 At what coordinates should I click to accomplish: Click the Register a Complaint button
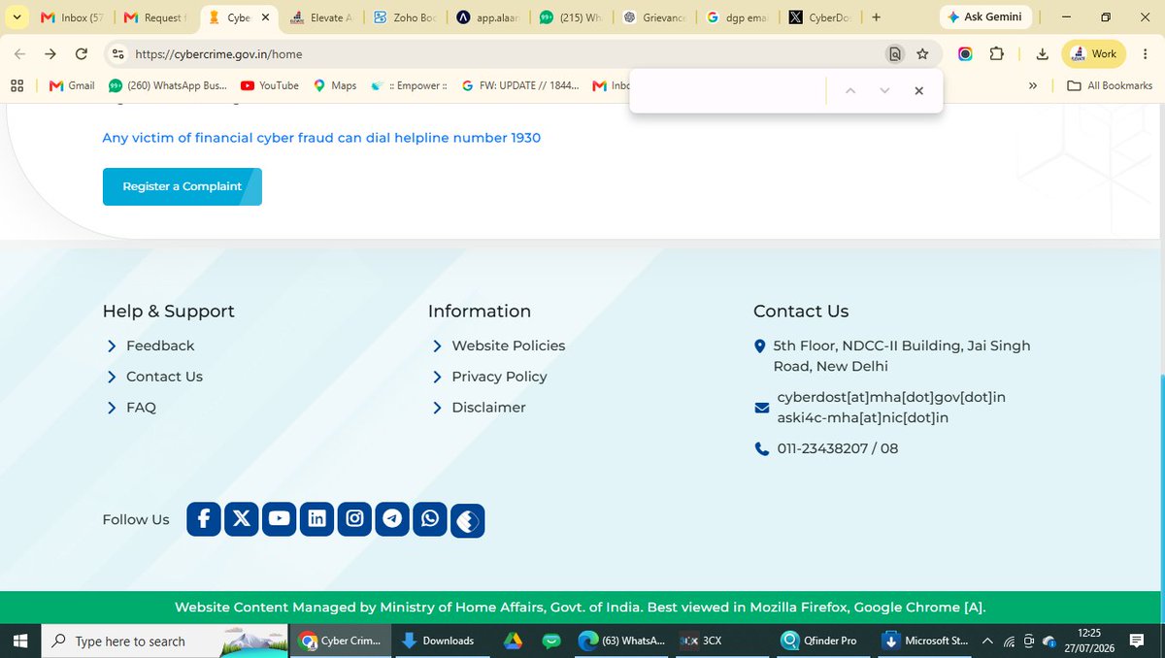pos(183,186)
